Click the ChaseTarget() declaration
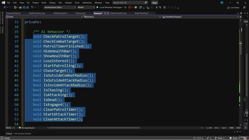 click(x=53, y=71)
